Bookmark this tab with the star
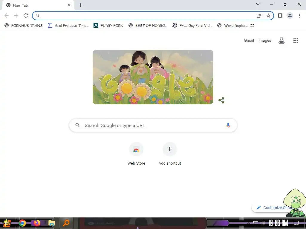 [268, 16]
